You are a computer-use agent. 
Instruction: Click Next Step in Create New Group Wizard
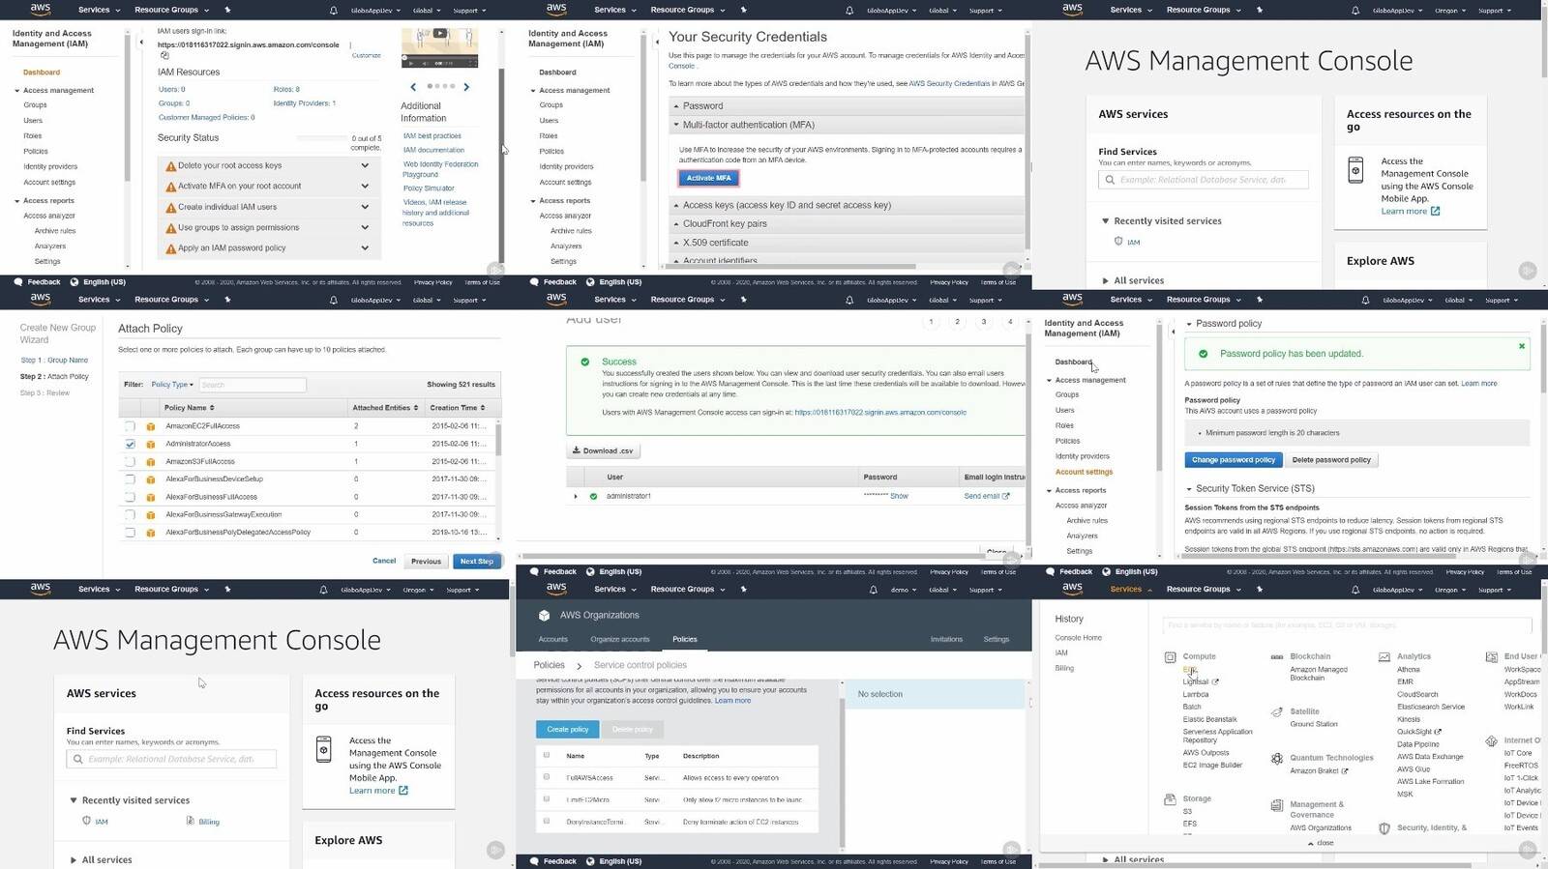[477, 561]
